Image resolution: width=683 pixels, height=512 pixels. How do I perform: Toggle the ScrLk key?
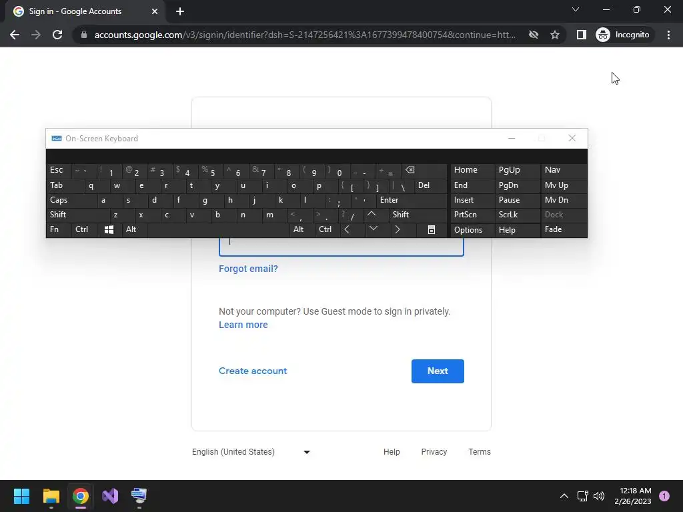point(517,215)
